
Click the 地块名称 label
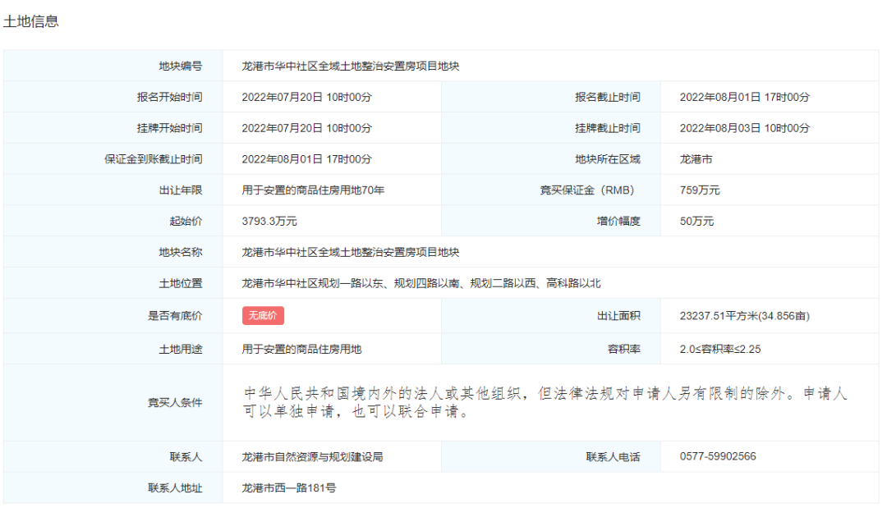click(x=181, y=253)
